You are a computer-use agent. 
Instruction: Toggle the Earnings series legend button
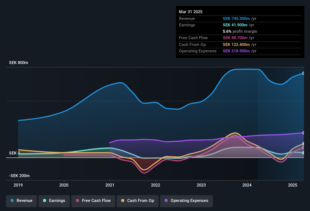click(x=54, y=201)
